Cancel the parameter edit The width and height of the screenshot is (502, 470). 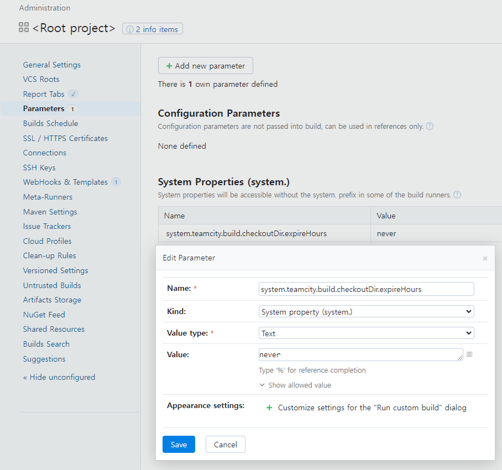point(225,445)
